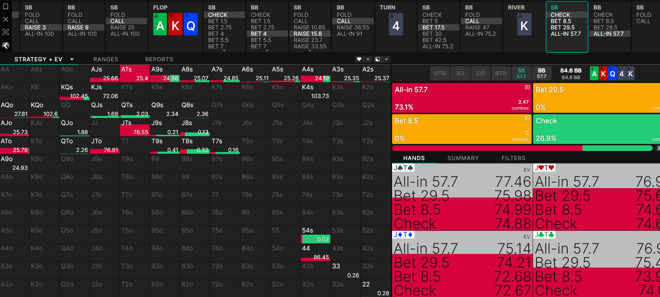Expand more raises below RAISE 33.55

tap(310, 50)
